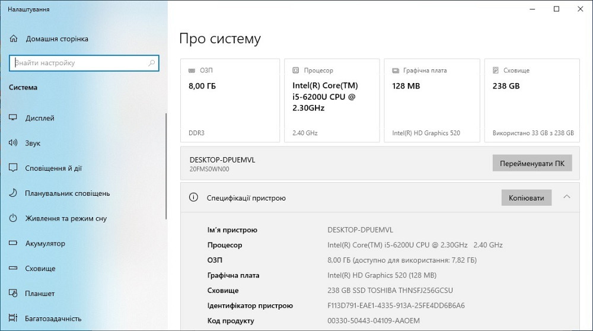Click the Звук speaker icon
Image resolution: width=593 pixels, height=331 pixels.
pyautogui.click(x=13, y=143)
